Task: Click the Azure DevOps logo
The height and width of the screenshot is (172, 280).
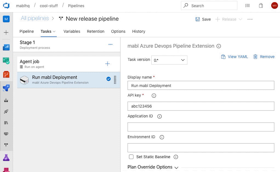Action: (6, 5)
